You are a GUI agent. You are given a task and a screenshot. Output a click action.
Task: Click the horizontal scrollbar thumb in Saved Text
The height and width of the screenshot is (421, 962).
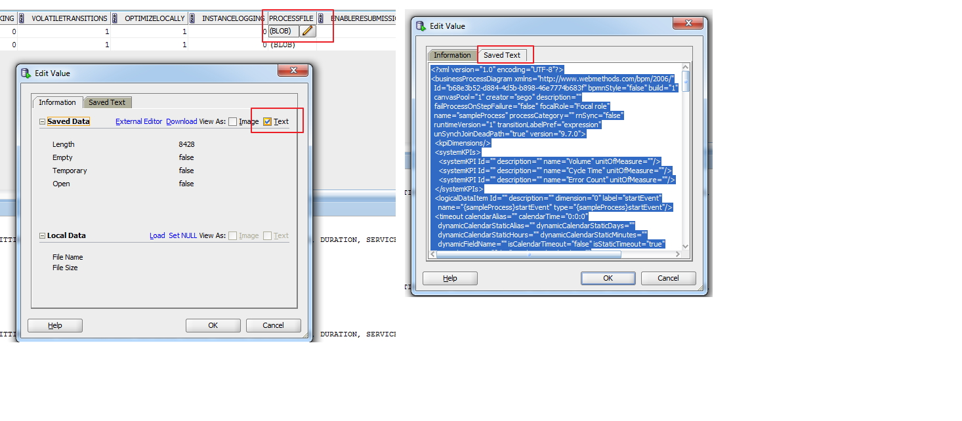coord(529,254)
